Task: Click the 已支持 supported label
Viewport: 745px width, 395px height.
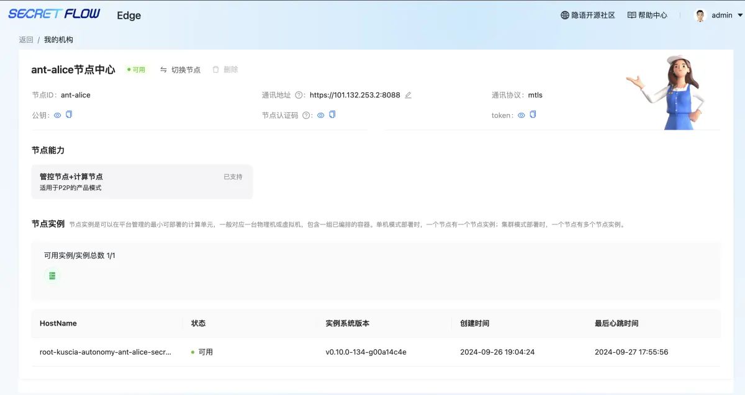Action: click(x=233, y=177)
